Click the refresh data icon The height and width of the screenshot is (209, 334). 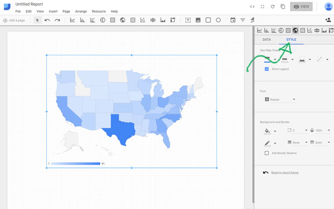[273, 7]
